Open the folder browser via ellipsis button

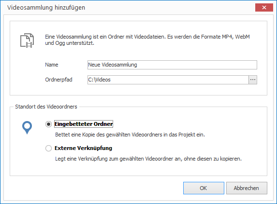click(253, 80)
